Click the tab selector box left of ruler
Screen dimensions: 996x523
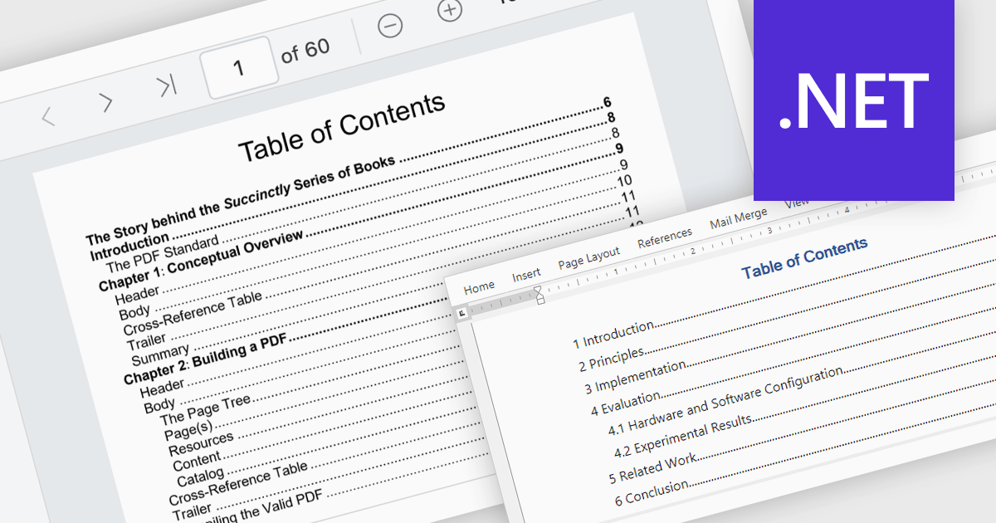(x=462, y=314)
